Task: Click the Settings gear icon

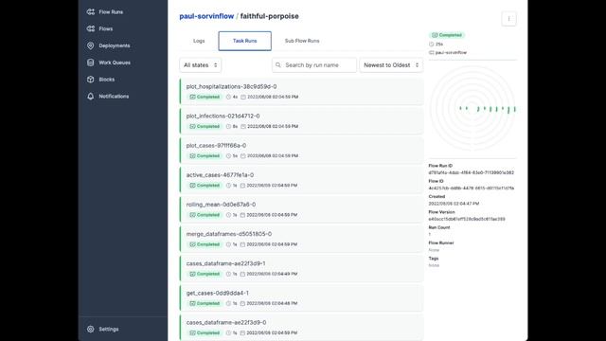Action: (91, 329)
